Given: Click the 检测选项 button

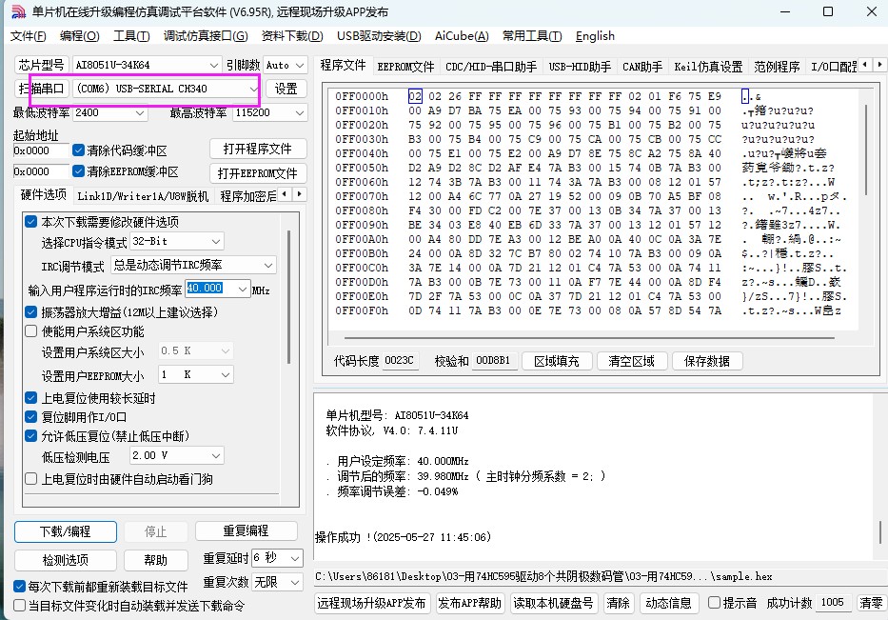Looking at the screenshot, I should coord(66,561).
